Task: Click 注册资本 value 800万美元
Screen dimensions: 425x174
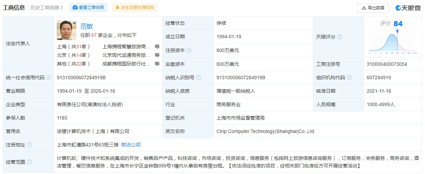Action: (228, 50)
